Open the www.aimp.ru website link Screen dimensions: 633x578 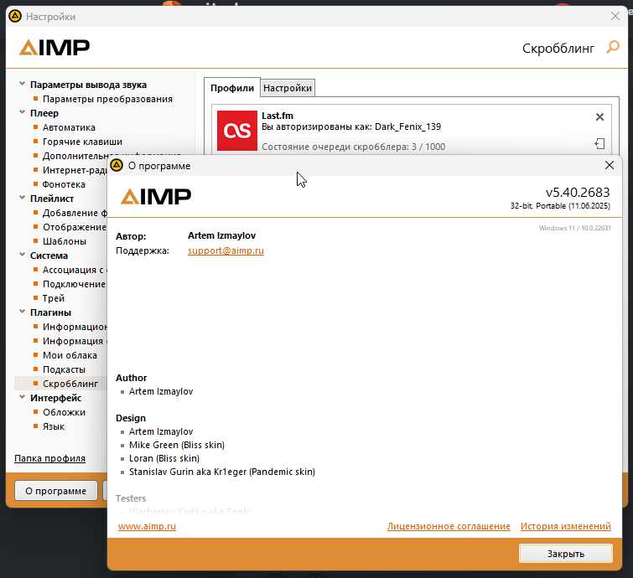148,526
